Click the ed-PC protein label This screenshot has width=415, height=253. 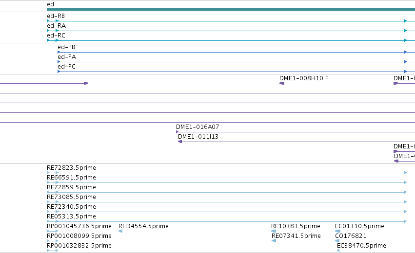click(x=66, y=67)
